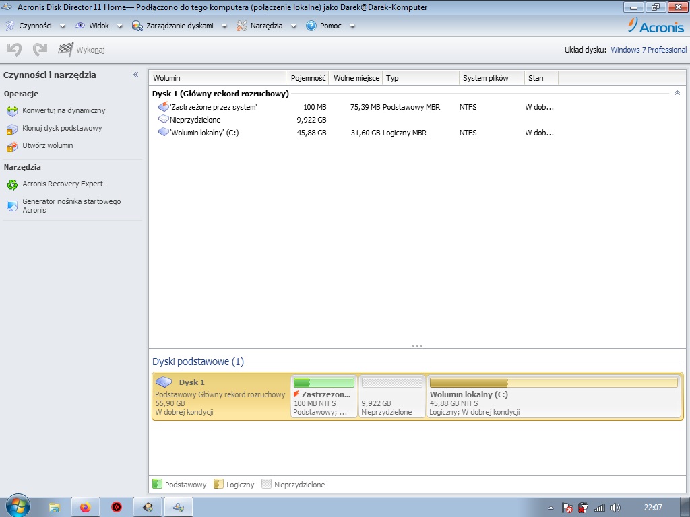The width and height of the screenshot is (690, 517).
Task: Click the eye icon beside Widok
Action: pyautogui.click(x=80, y=26)
